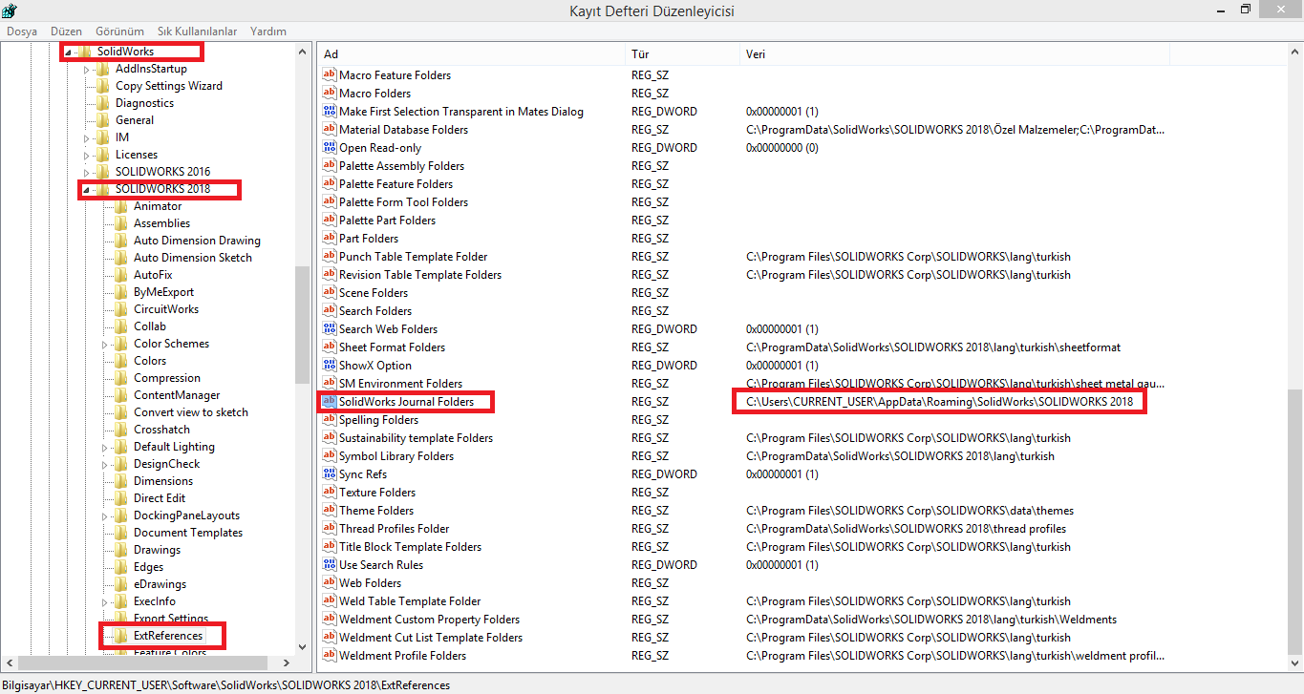Select the string icon beside Part Folders
This screenshot has height=694, width=1304.
(x=330, y=239)
